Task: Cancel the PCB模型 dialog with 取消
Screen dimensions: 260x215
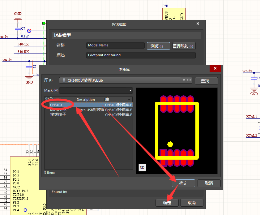Action: 191,203
